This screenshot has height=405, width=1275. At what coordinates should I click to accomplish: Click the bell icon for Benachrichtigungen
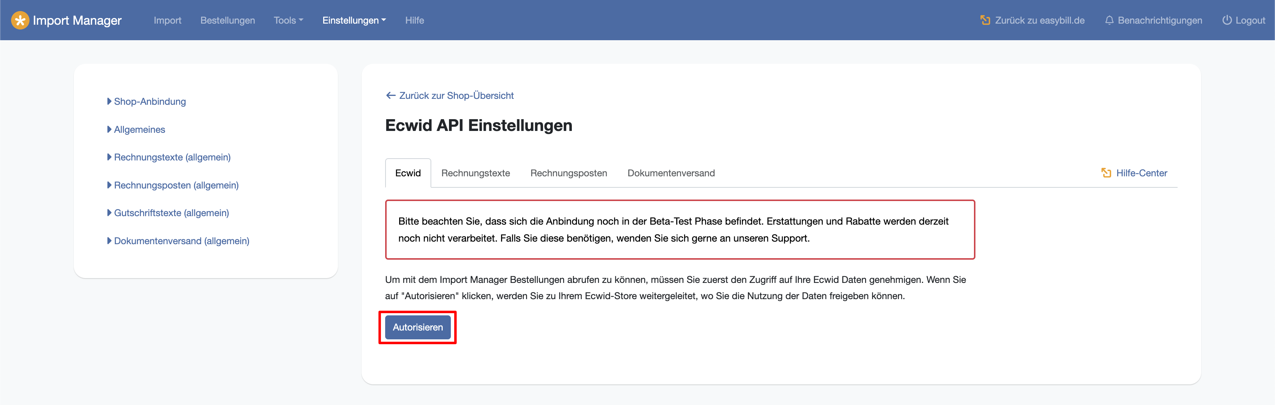pyautogui.click(x=1109, y=20)
